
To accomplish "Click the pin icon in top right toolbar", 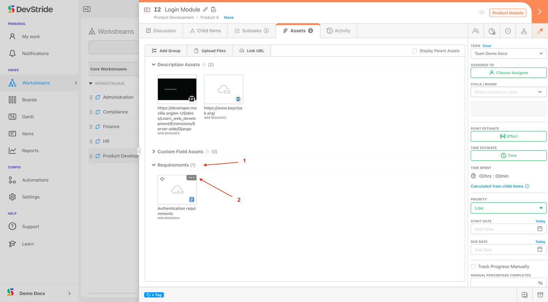I will 540,31.
